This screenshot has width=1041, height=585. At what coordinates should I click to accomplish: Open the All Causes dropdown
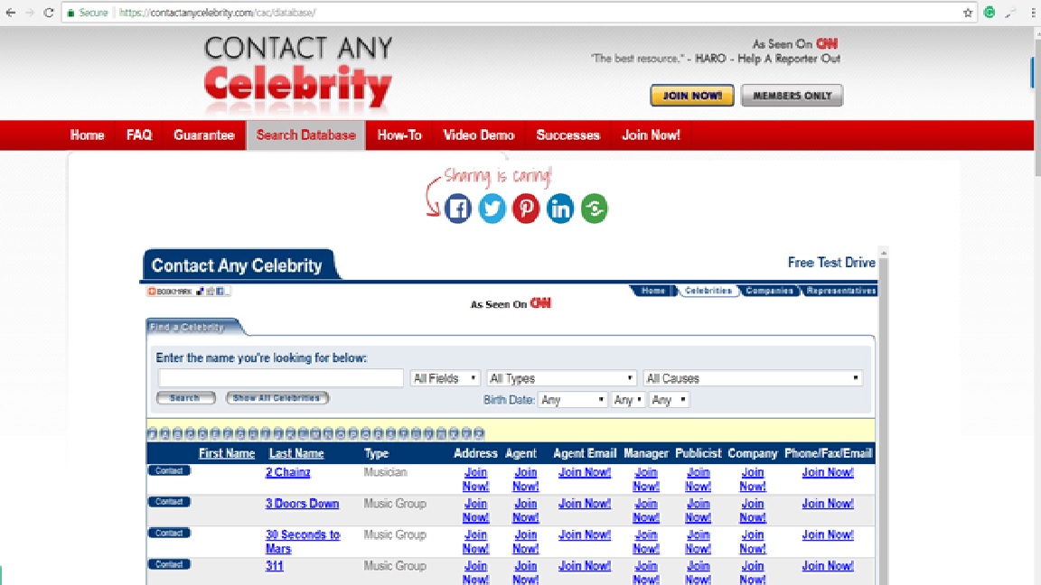[x=753, y=378]
